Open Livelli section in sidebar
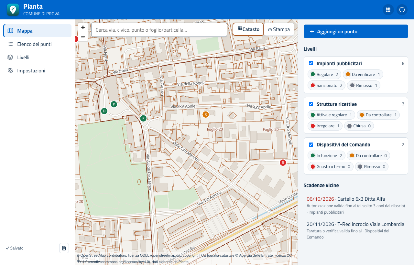This screenshot has height=265, width=414. click(x=38, y=57)
